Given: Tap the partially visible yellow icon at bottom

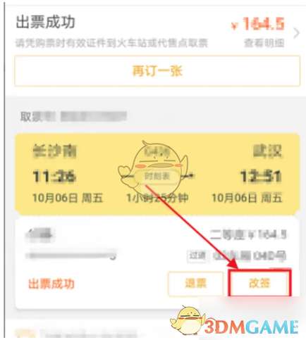Looking at the screenshot, I should (25, 334).
